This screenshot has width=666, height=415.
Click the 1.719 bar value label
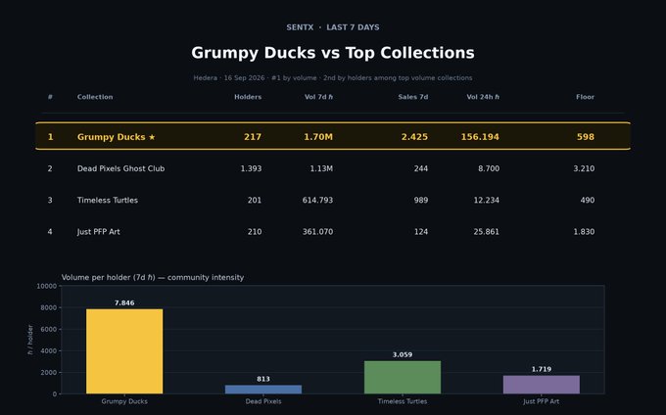pos(542,369)
